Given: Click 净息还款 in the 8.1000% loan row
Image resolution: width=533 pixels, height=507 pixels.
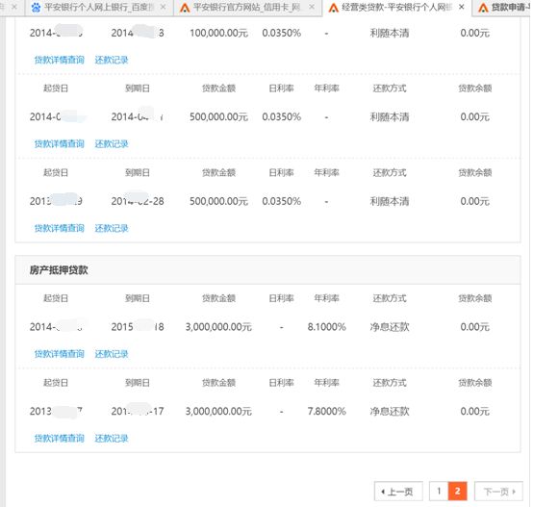Looking at the screenshot, I should coord(390,327).
